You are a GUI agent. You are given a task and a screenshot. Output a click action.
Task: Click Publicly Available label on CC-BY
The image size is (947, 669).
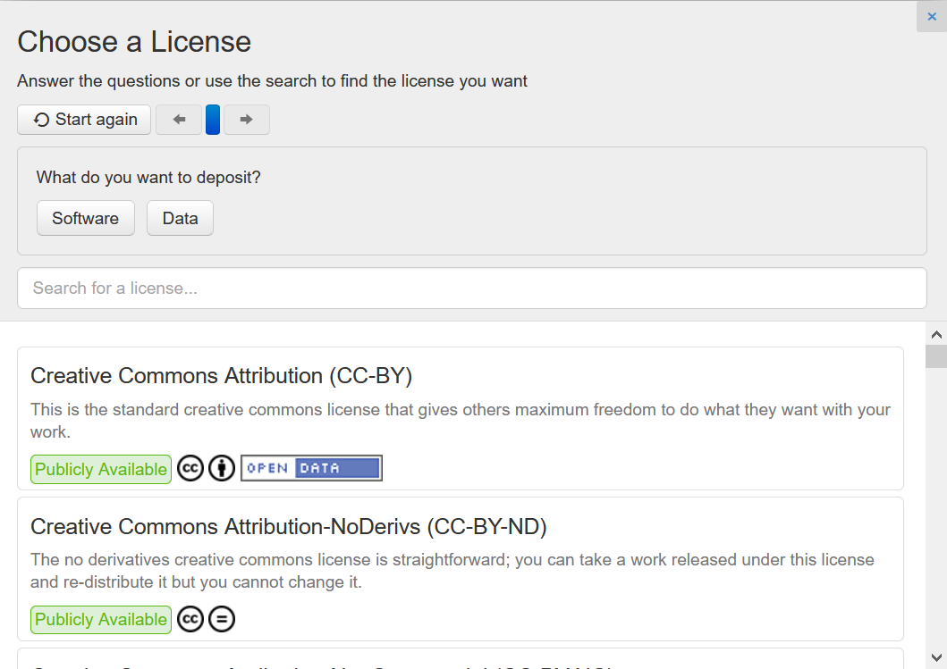coord(101,469)
